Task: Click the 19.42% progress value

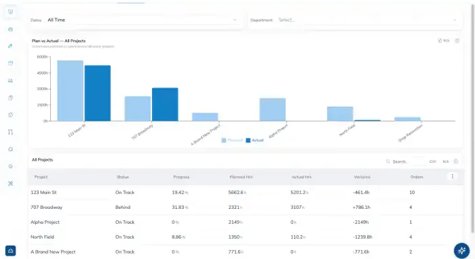Action: [180, 193]
